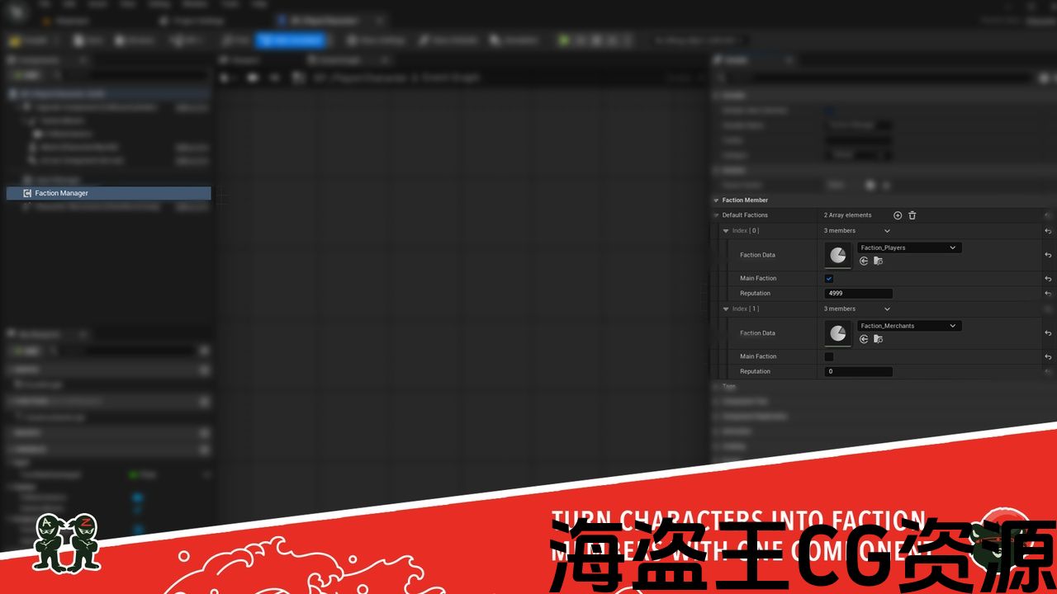This screenshot has height=594, width=1057.
Task: Browse to Faction_Merchants in Content Browser
Action: pos(878,339)
